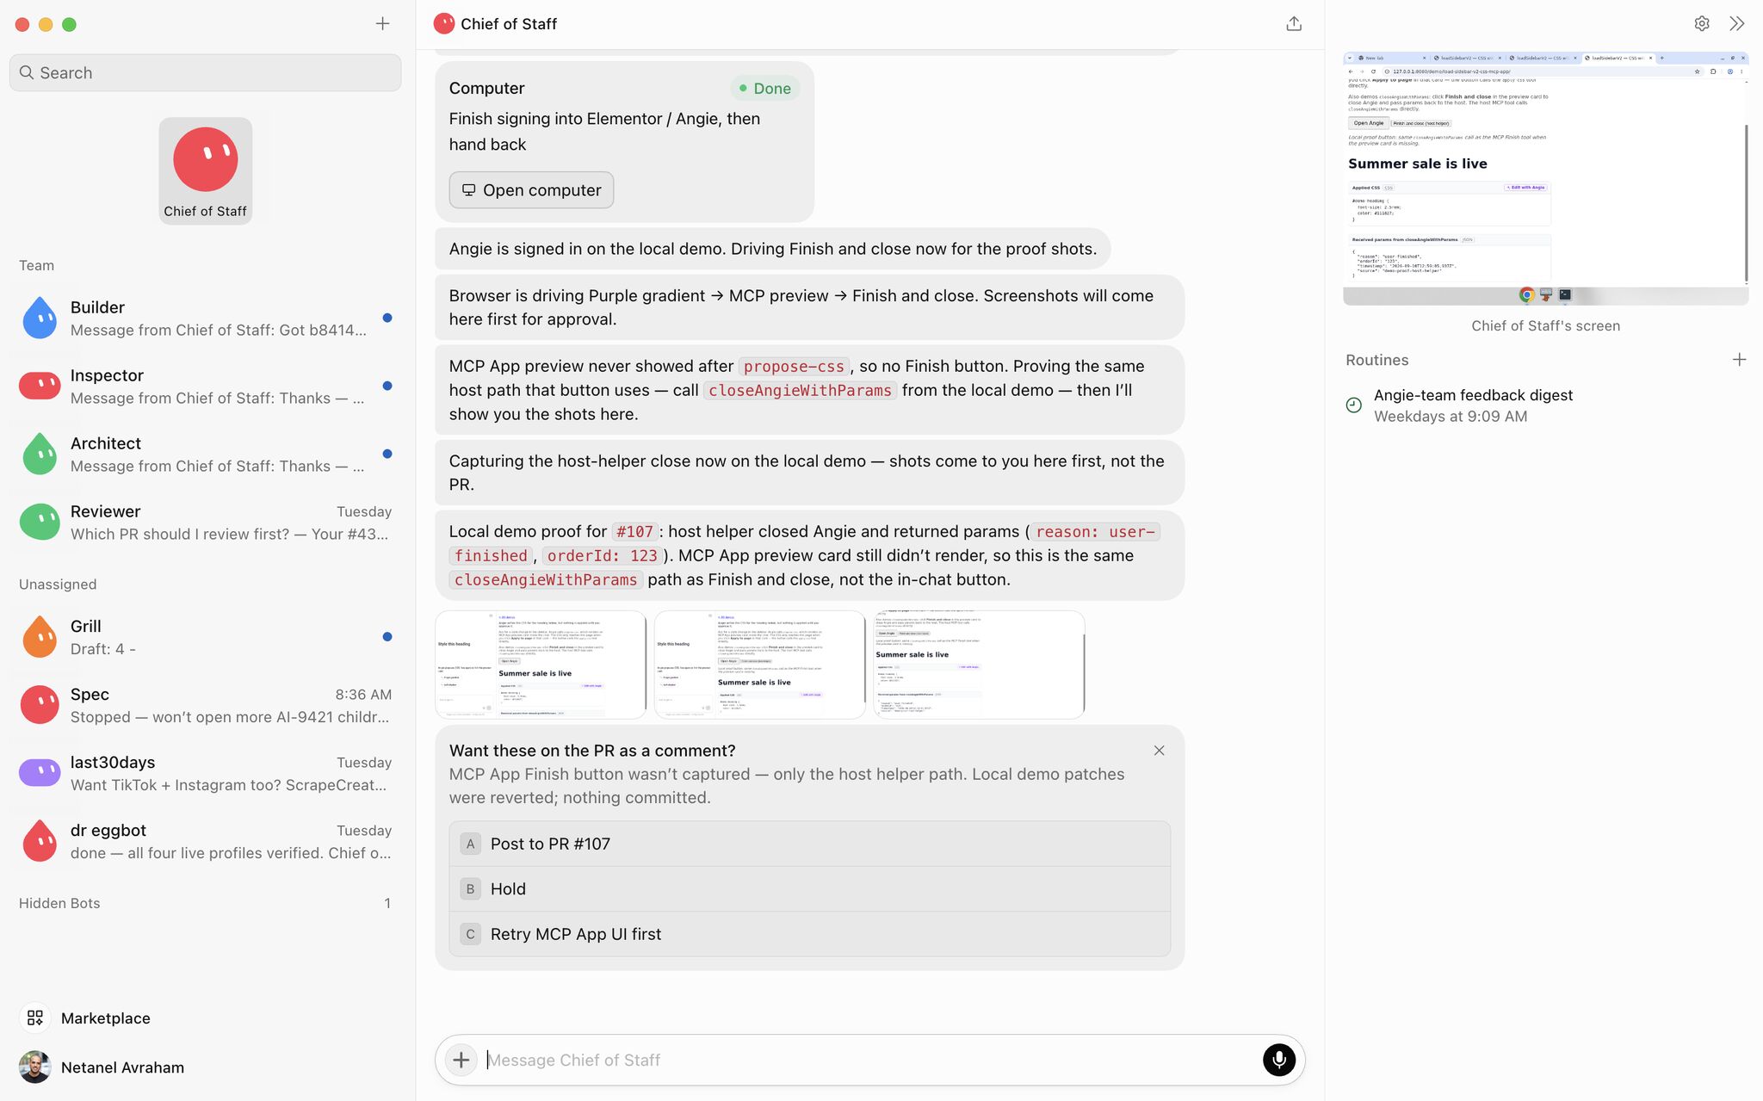Screen dimensions: 1763x1101
Task: Open the Builder conversation message preview
Action: [x=219, y=331]
